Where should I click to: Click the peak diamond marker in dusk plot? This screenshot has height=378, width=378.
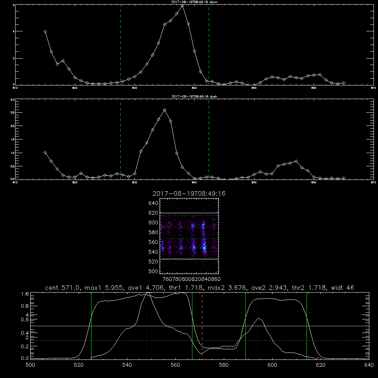point(165,110)
